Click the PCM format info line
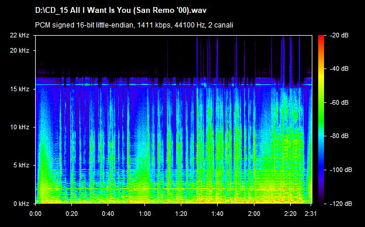The image size is (365, 227). [134, 25]
